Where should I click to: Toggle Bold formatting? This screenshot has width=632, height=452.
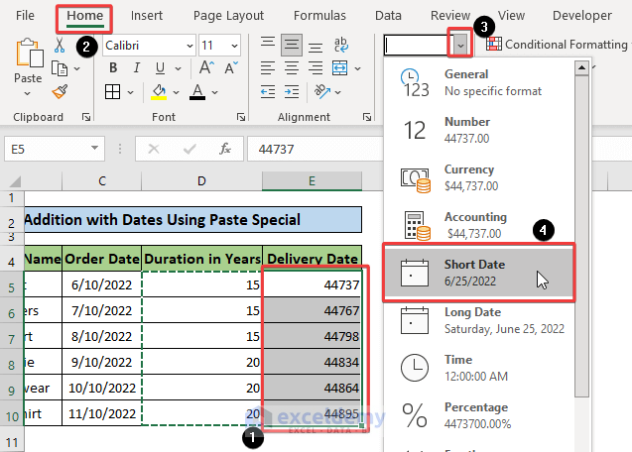(x=113, y=68)
